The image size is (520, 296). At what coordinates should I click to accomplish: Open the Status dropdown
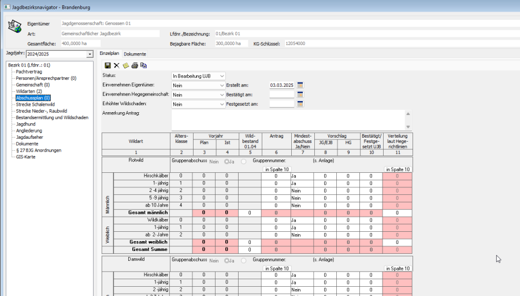coord(221,76)
